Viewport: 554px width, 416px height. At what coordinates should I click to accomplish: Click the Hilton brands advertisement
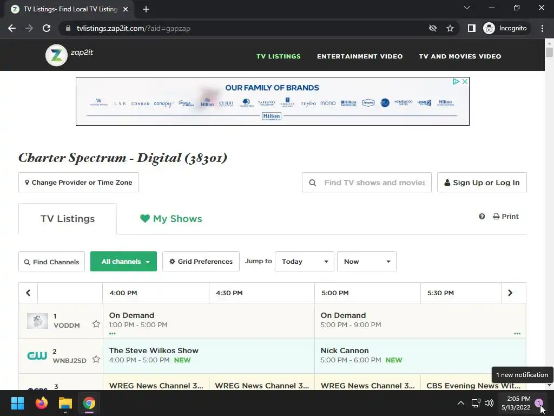[x=273, y=101]
